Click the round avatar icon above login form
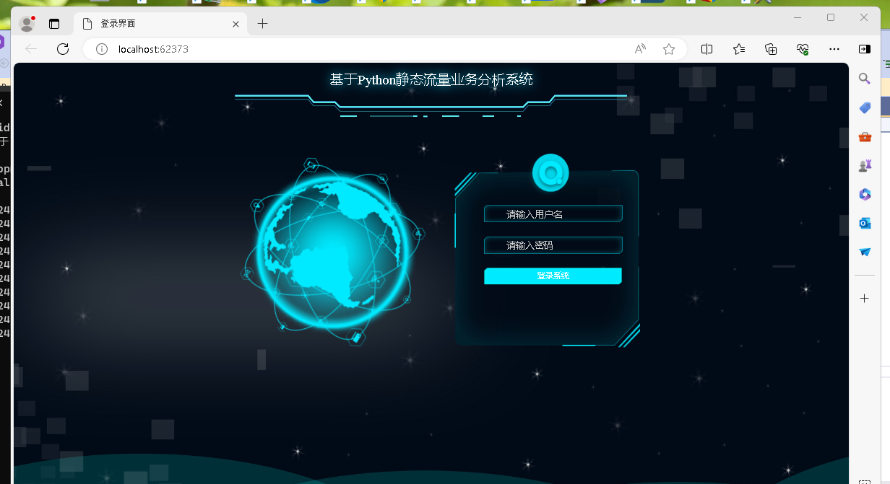Screen dimensions: 890x484 tap(550, 173)
